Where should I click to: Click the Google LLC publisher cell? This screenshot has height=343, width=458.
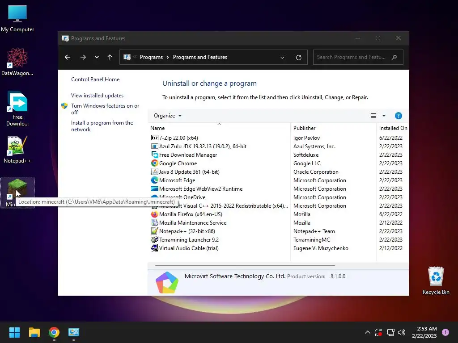coord(307,163)
